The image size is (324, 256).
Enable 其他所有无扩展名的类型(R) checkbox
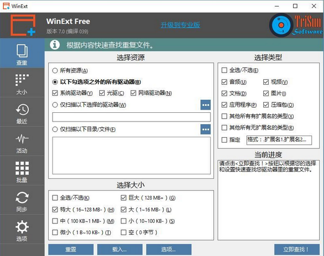(224, 127)
